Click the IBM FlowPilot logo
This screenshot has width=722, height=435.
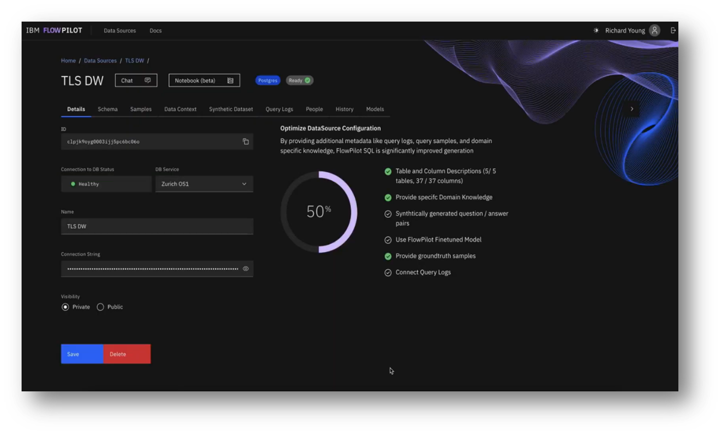(x=54, y=30)
